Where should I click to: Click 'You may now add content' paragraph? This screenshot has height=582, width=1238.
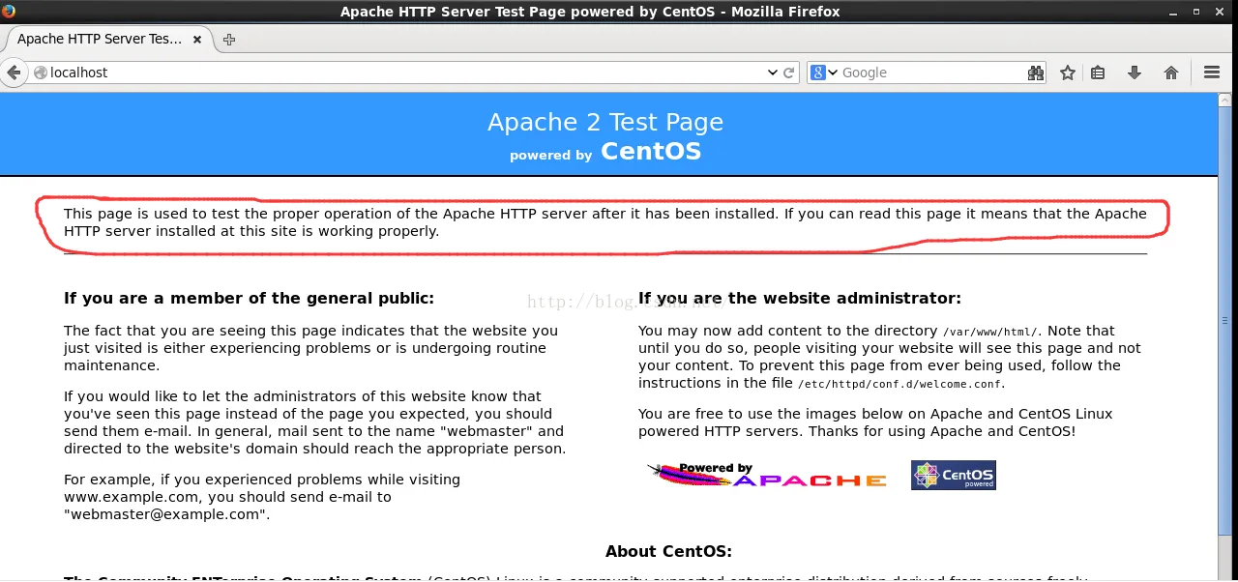point(890,357)
